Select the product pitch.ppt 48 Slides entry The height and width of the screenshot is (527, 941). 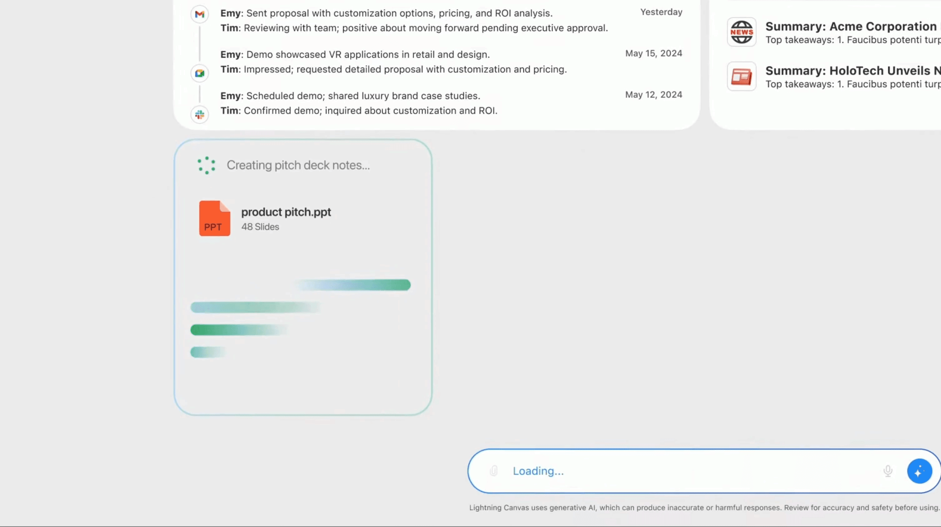286,218
